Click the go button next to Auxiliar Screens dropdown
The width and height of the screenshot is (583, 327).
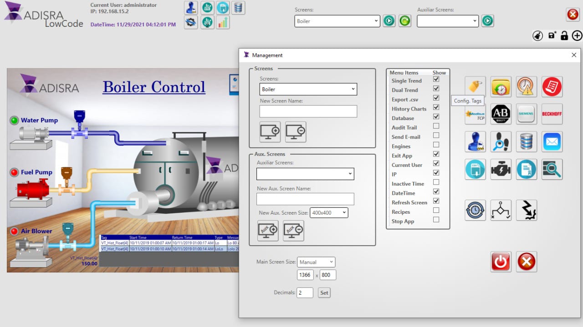coord(487,21)
